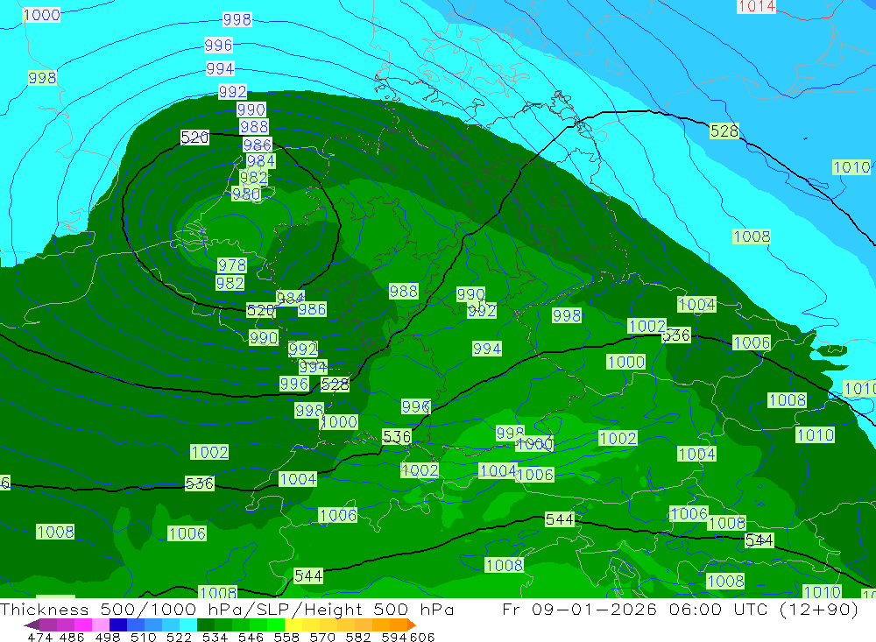Viewport: 876px width, 642px height.
Task: Choose the cyan swatch in the legend
Action: [188, 625]
